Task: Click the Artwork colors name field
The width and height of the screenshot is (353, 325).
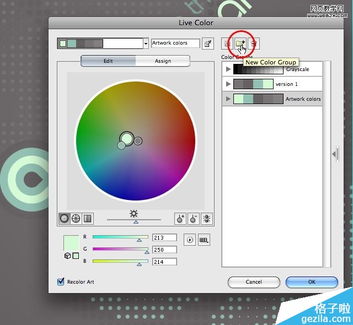Action: tap(175, 43)
